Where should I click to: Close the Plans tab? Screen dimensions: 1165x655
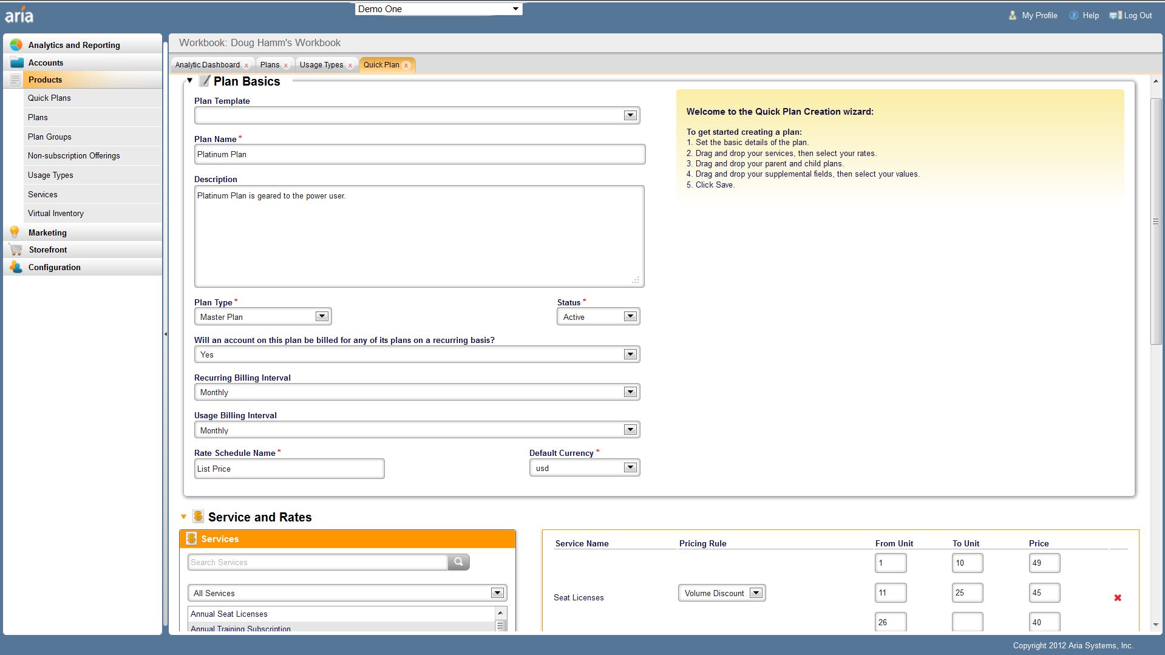(285, 66)
